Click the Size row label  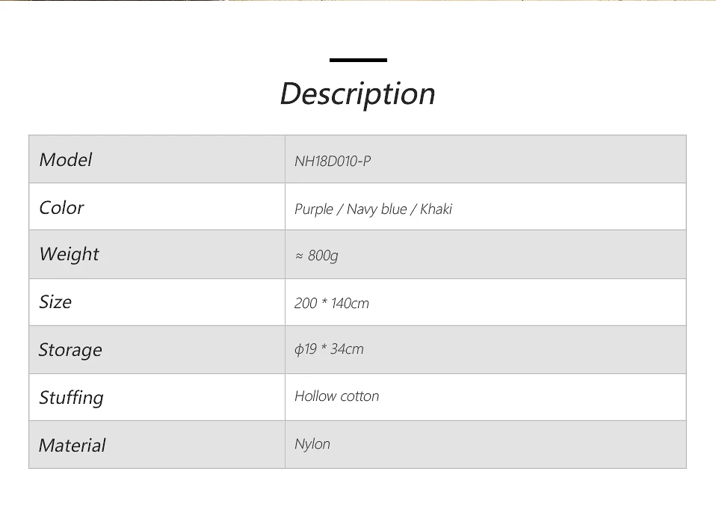55,301
